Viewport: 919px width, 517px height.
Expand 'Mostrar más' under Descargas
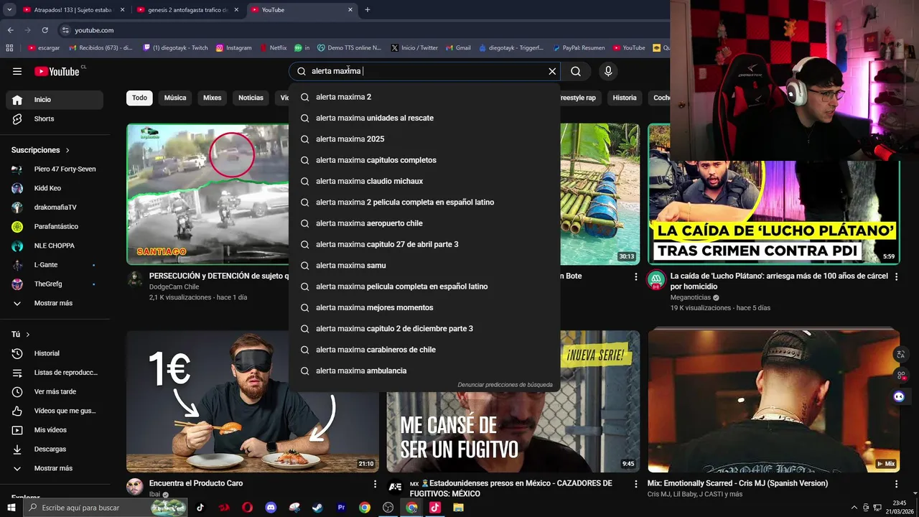(x=55, y=468)
